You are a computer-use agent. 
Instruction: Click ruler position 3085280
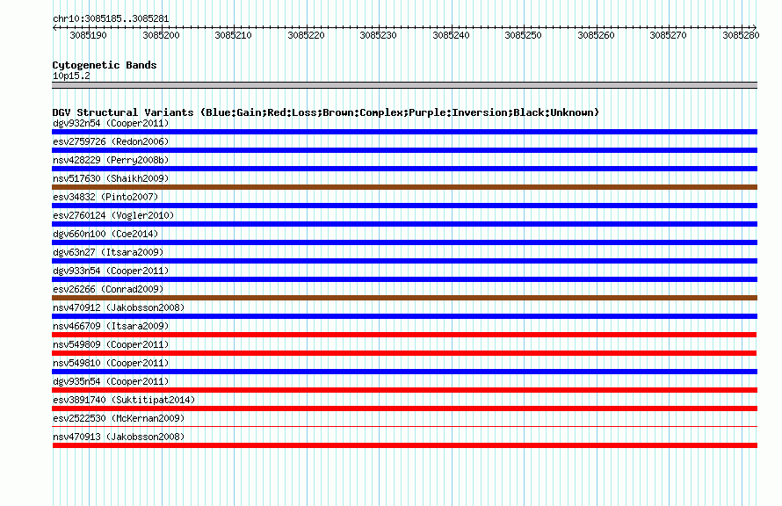(741, 35)
